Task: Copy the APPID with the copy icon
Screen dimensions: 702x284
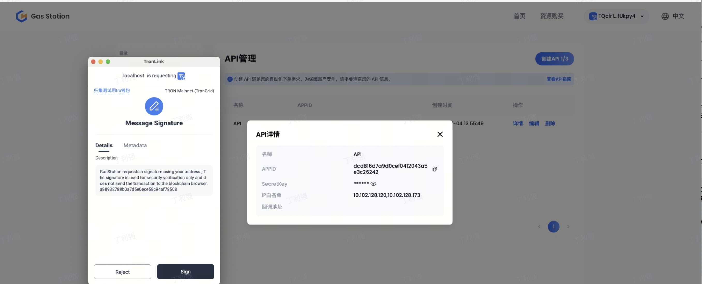Action: click(435, 169)
